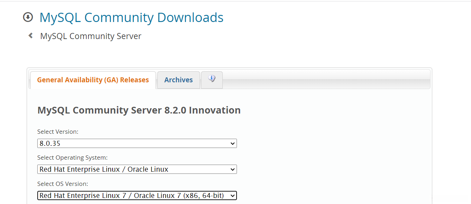Click the download circle icon beside the title
The height and width of the screenshot is (204, 471).
pyautogui.click(x=28, y=17)
